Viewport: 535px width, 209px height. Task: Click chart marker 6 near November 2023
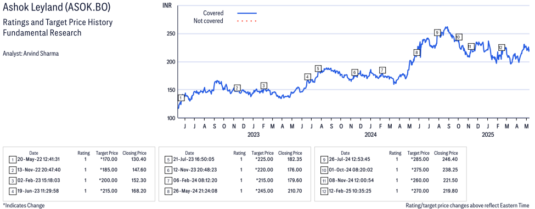(354, 73)
